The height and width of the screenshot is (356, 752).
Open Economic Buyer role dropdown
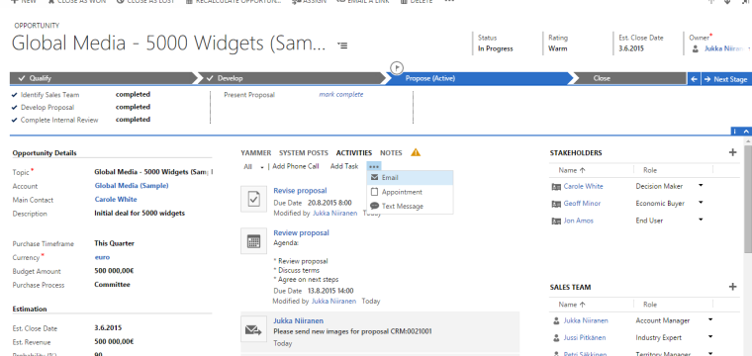pyautogui.click(x=701, y=202)
